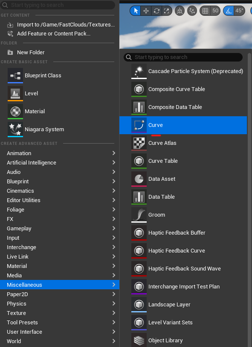Toggle rotation angle snapping button
The height and width of the screenshot is (347, 252).
tap(229, 11)
